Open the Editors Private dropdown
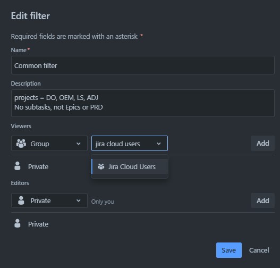 click(49, 200)
